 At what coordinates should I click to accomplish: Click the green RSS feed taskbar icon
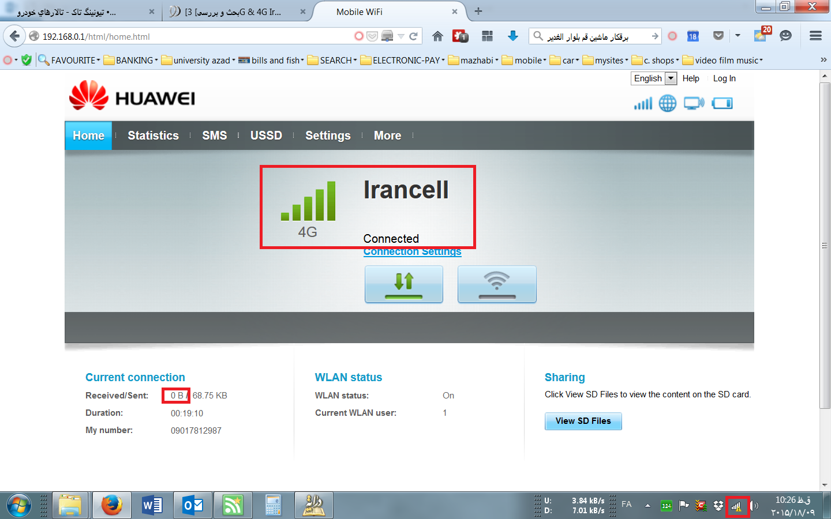(233, 506)
